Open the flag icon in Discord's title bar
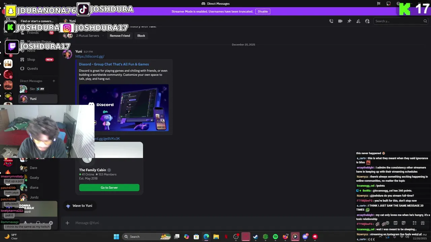431x242 pixels. [x=379, y=4]
